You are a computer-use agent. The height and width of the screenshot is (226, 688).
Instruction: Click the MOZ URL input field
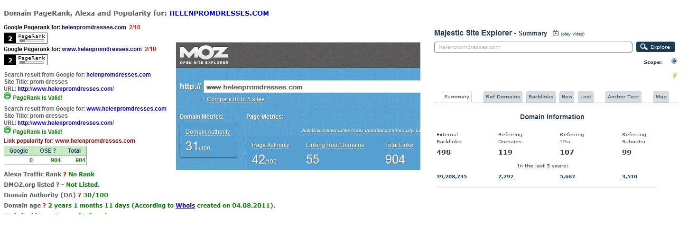312,87
